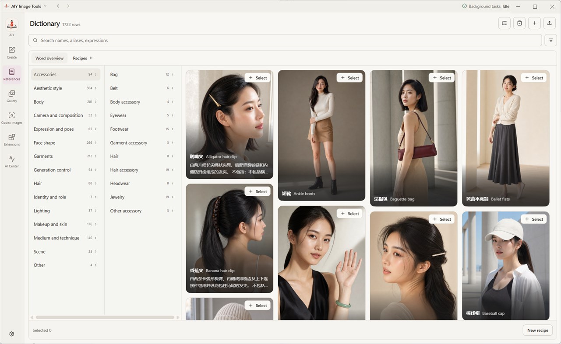Navigate forward with the right arrow
Viewport: 561px width, 344px height.
pyautogui.click(x=68, y=6)
